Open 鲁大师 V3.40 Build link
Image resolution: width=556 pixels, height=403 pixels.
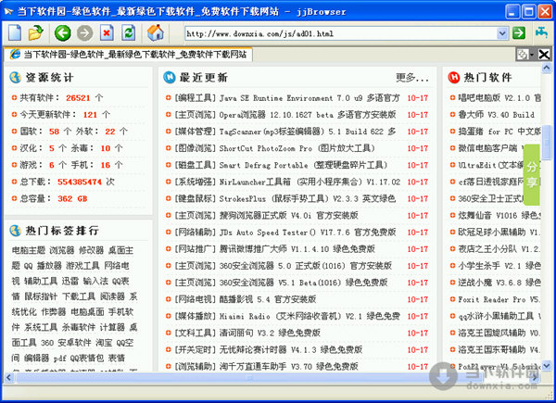496,115
